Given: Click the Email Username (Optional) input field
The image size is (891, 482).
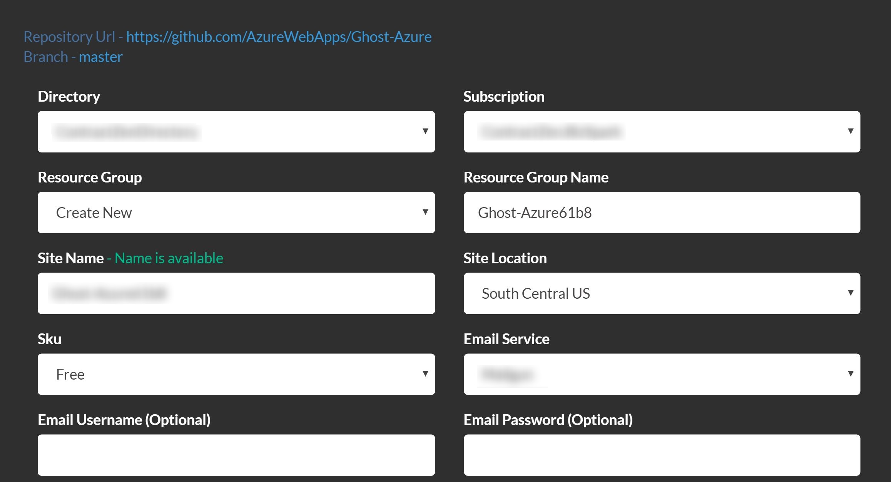Looking at the screenshot, I should (236, 455).
